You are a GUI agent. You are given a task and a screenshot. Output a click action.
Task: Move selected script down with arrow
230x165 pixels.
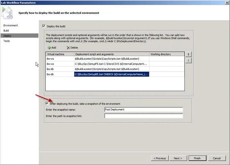point(188,60)
